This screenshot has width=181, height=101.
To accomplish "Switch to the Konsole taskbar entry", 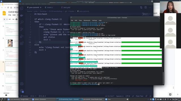I will click(x=68, y=99).
